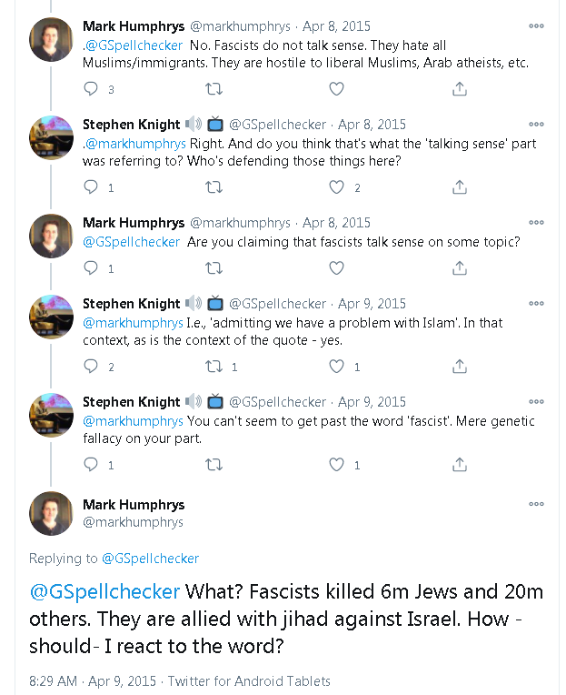Share the 'Fascists do not talk sense' tweet
The width and height of the screenshot is (566, 695).
[460, 89]
